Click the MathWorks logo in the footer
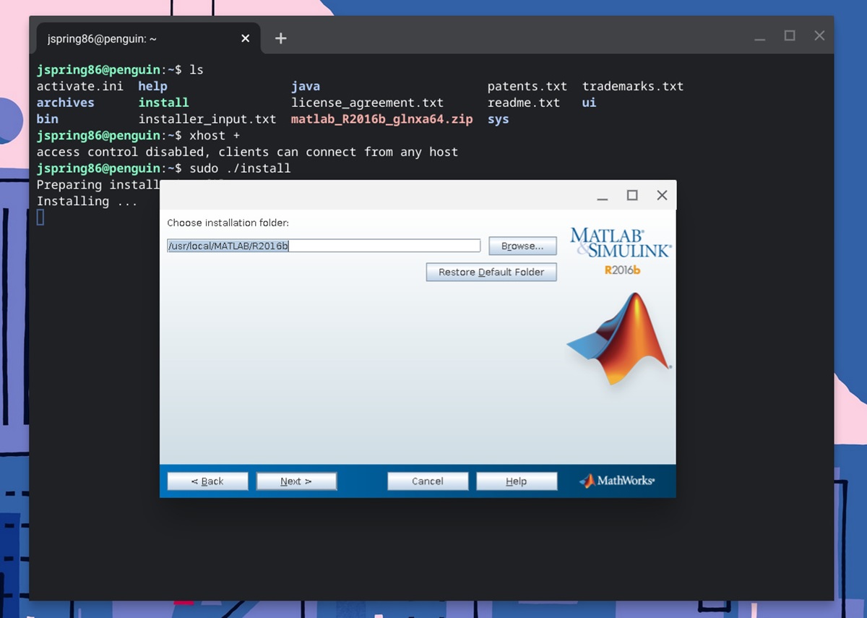The width and height of the screenshot is (867, 618). (616, 480)
